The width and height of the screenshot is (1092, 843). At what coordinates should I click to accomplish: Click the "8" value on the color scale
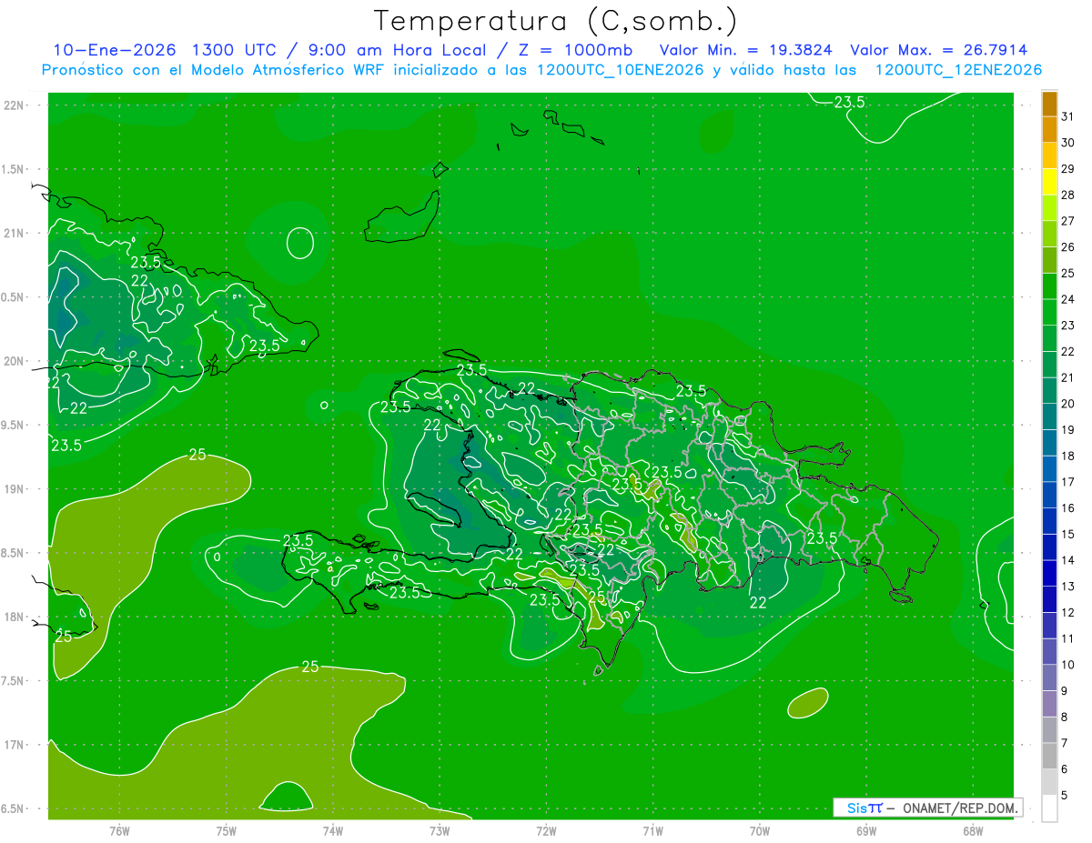click(x=1065, y=718)
